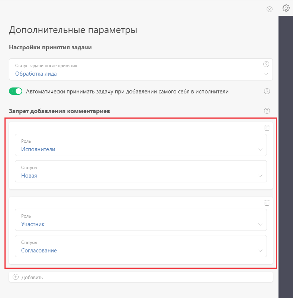Click the Исполнители role value

pos(38,149)
